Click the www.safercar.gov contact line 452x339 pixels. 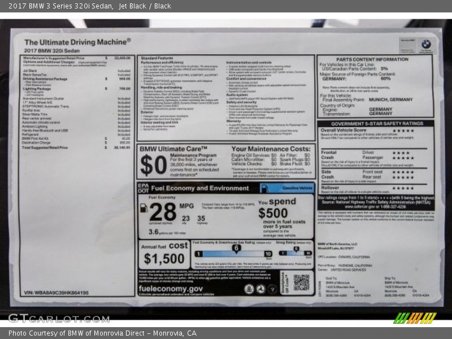coord(375,207)
